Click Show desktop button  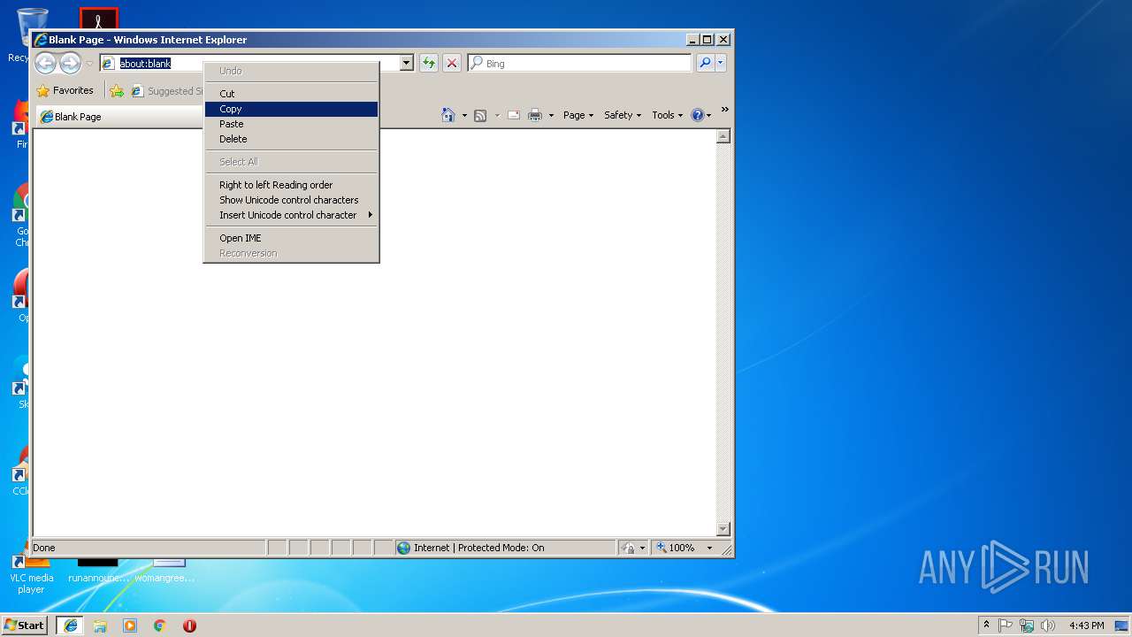(x=1123, y=625)
